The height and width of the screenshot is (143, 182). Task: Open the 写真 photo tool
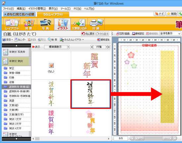(x=46, y=24)
